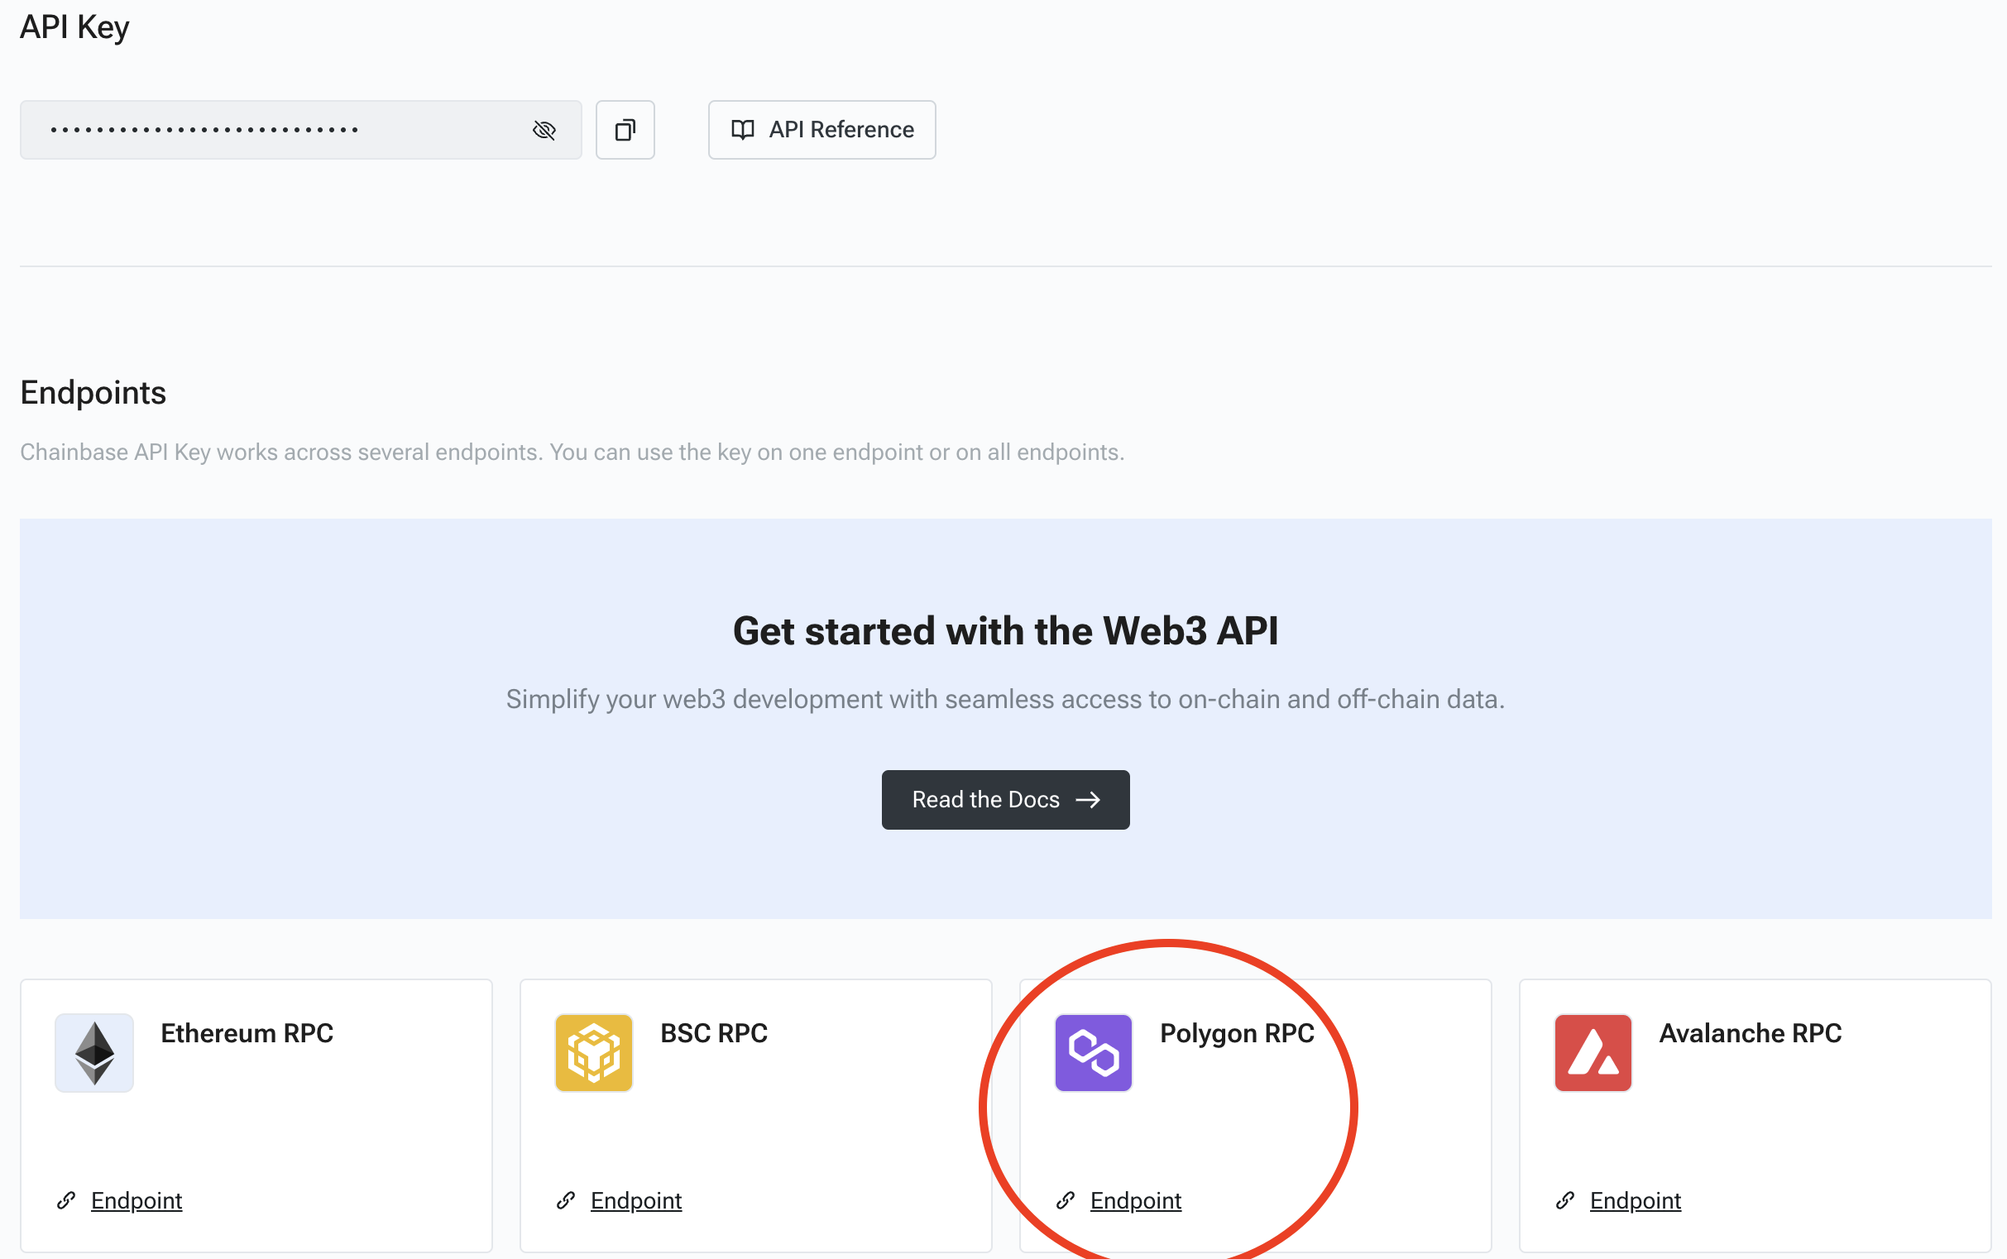Click inside the masked API Key field
Viewport: 2007px width, 1259px height.
(291, 129)
